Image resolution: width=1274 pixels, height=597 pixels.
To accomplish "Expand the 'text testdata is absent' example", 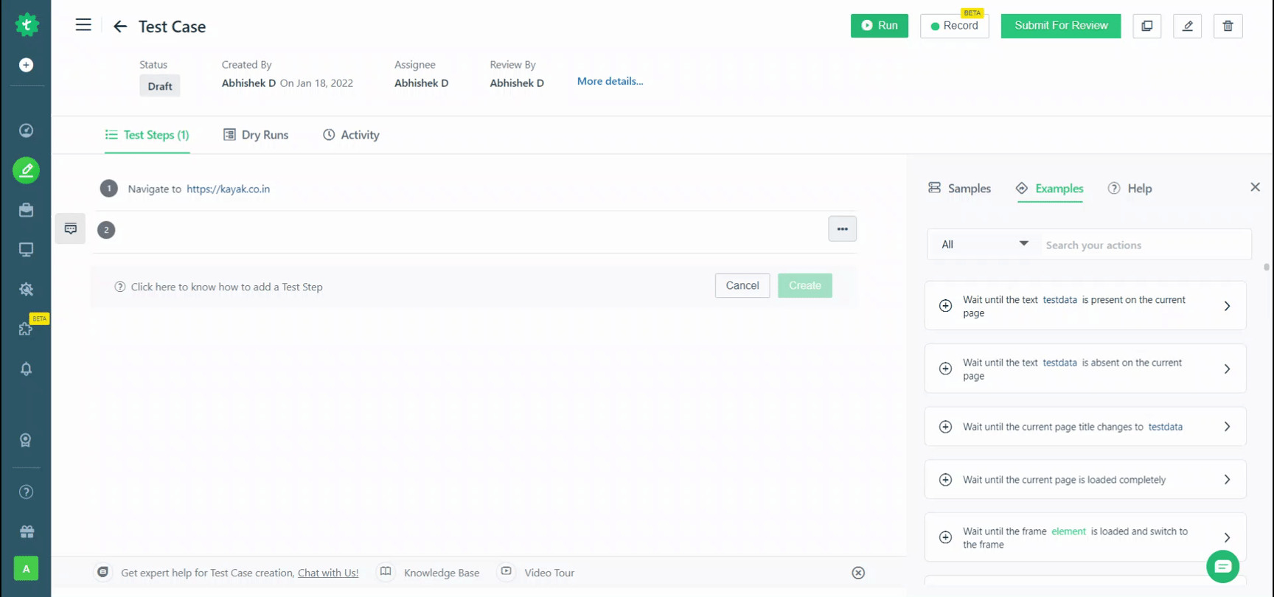I will 1227,369.
